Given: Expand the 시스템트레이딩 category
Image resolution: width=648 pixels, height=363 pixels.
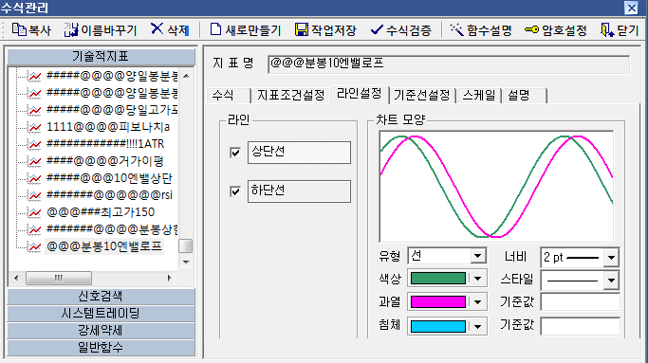Looking at the screenshot, I should click(x=101, y=313).
